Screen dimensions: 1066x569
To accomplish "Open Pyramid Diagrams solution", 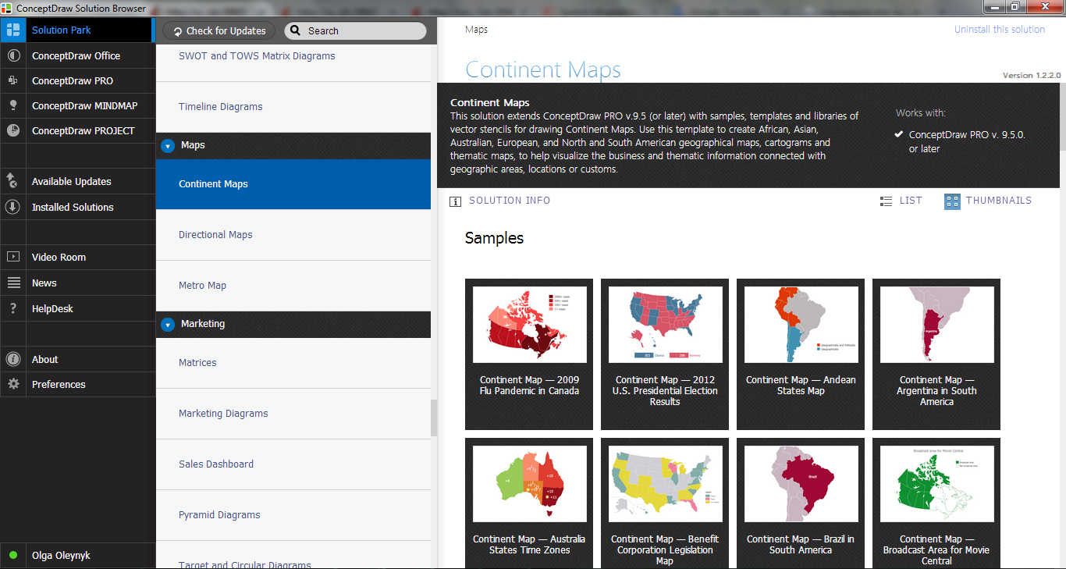I will [293, 515].
